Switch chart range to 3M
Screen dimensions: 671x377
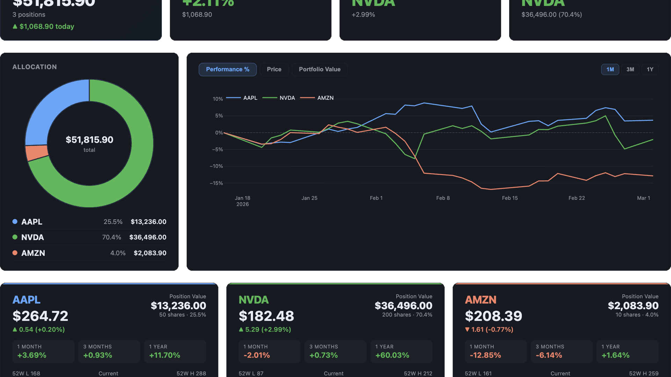click(630, 69)
